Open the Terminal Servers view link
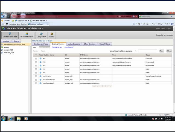The width and height of the screenshot is (175, 132). (x=57, y=47)
